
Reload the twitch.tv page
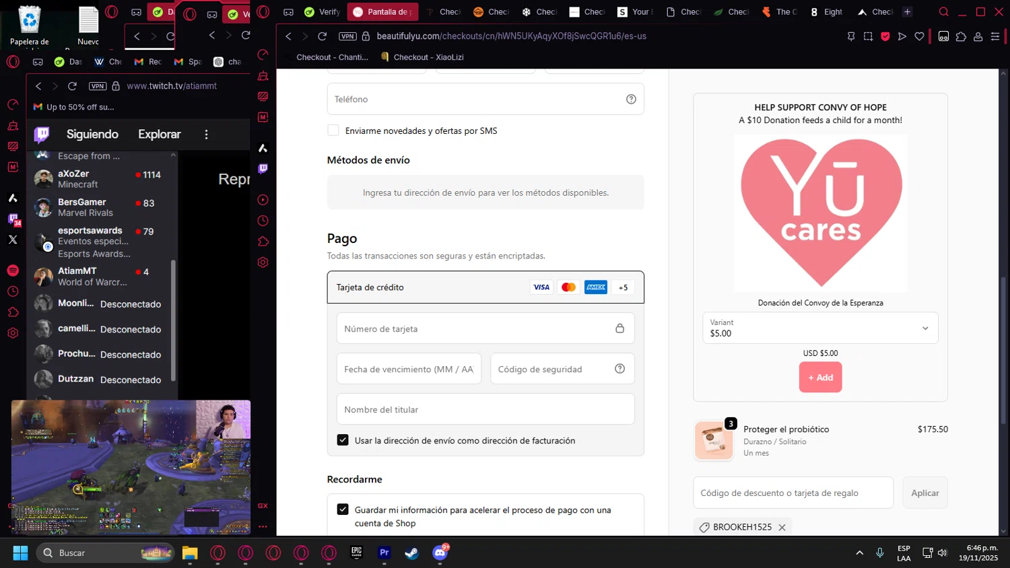(x=73, y=86)
